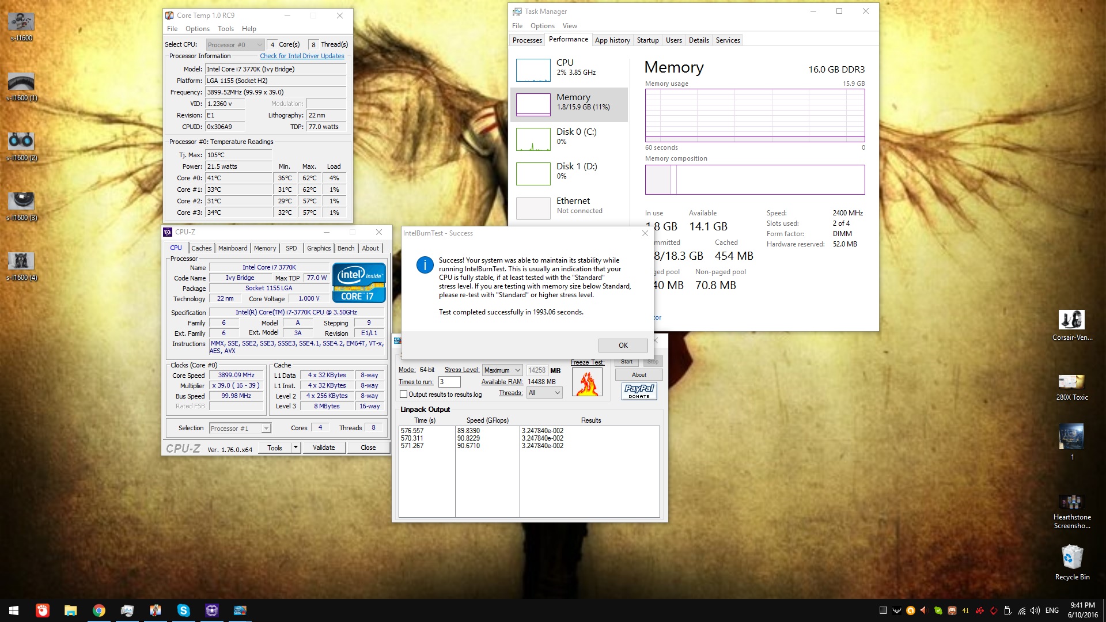
Task: Switch to CPU-Z Caches tab
Action: (201, 248)
